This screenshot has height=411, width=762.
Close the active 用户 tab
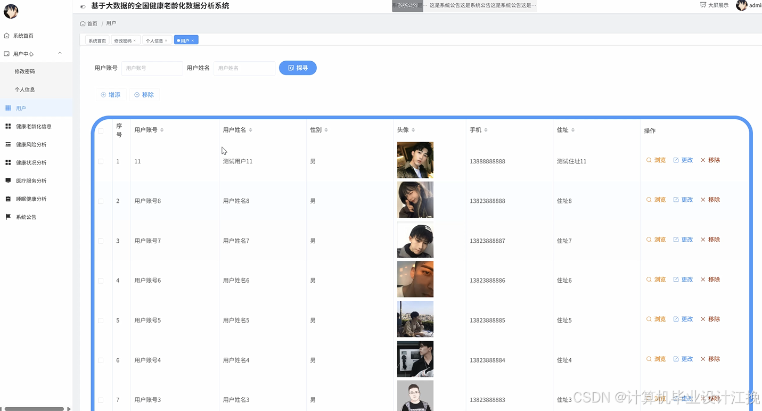pyautogui.click(x=193, y=40)
